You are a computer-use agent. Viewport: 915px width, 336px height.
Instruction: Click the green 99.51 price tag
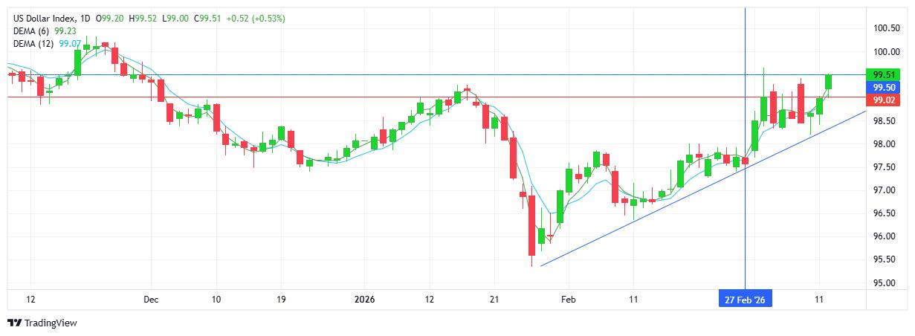(883, 75)
